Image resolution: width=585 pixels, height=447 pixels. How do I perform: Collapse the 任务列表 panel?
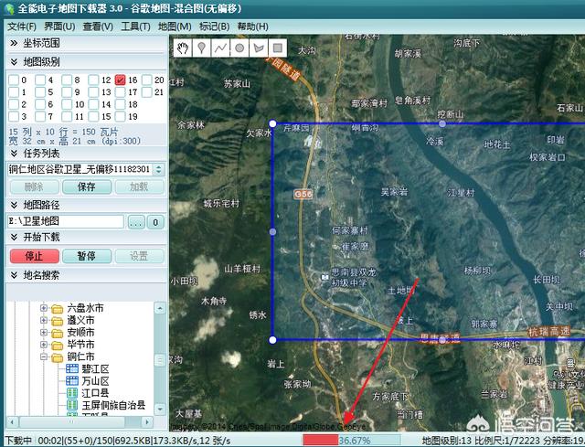click(14, 153)
